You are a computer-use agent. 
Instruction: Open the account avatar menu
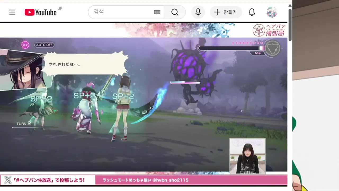click(272, 12)
